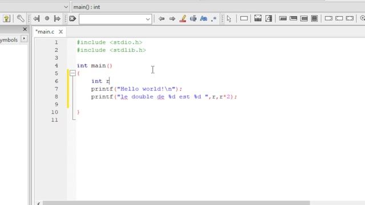The height and width of the screenshot is (205, 365).
Task: Click dashed rectangle icon marked on left side
Action: coord(339,18)
